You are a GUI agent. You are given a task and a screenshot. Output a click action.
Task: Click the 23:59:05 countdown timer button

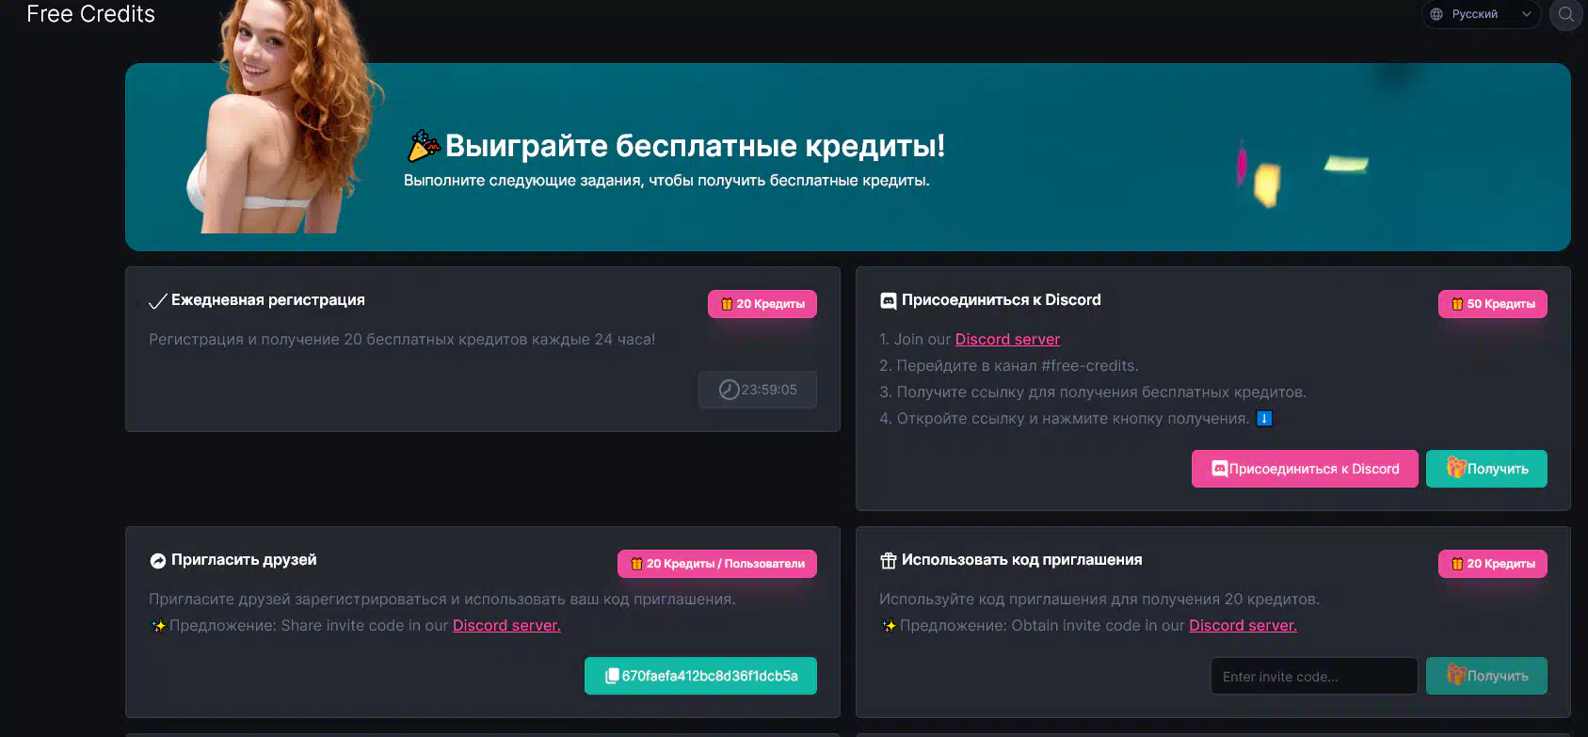click(758, 390)
